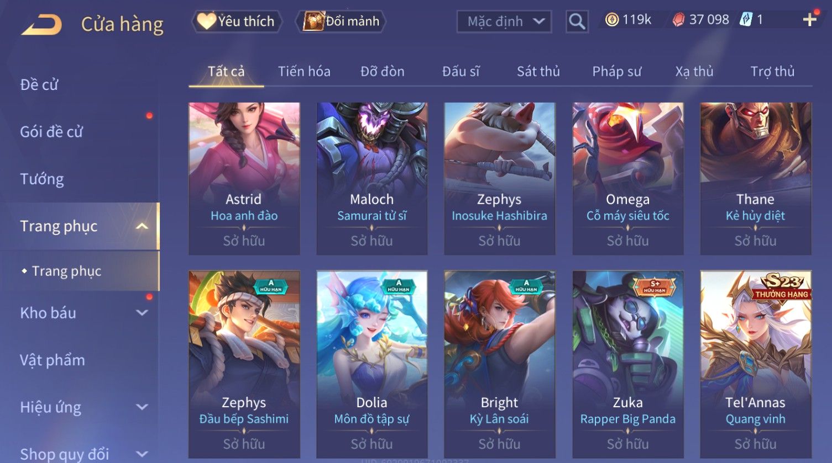
Task: Tap the plus icon to add currency
Action: click(810, 20)
